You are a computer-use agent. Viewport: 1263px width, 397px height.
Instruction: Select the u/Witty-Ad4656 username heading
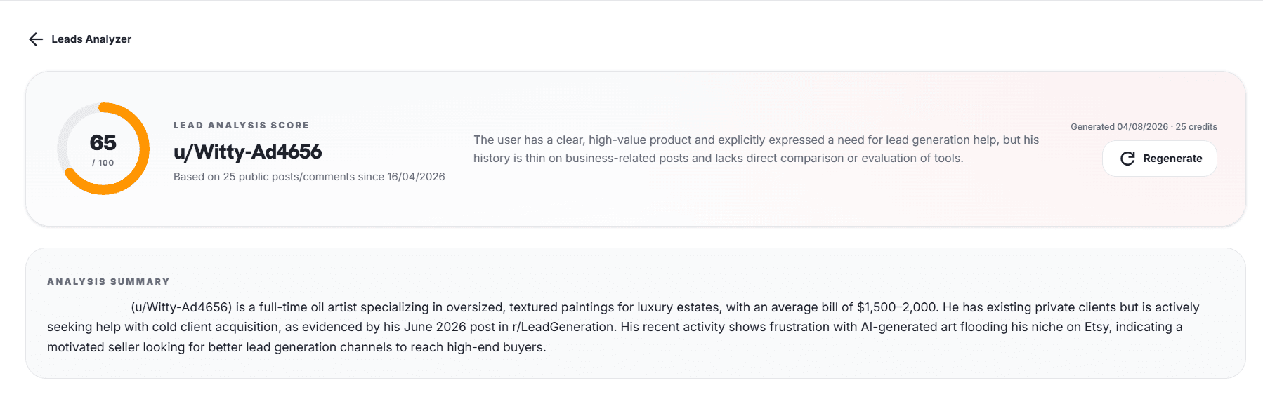pyautogui.click(x=248, y=152)
